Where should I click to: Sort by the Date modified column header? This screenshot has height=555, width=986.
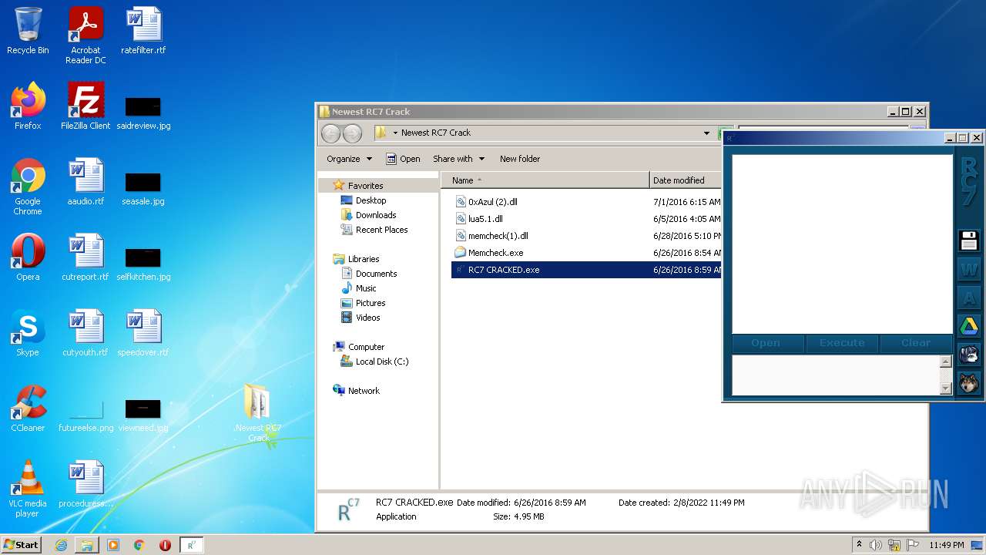pyautogui.click(x=686, y=180)
